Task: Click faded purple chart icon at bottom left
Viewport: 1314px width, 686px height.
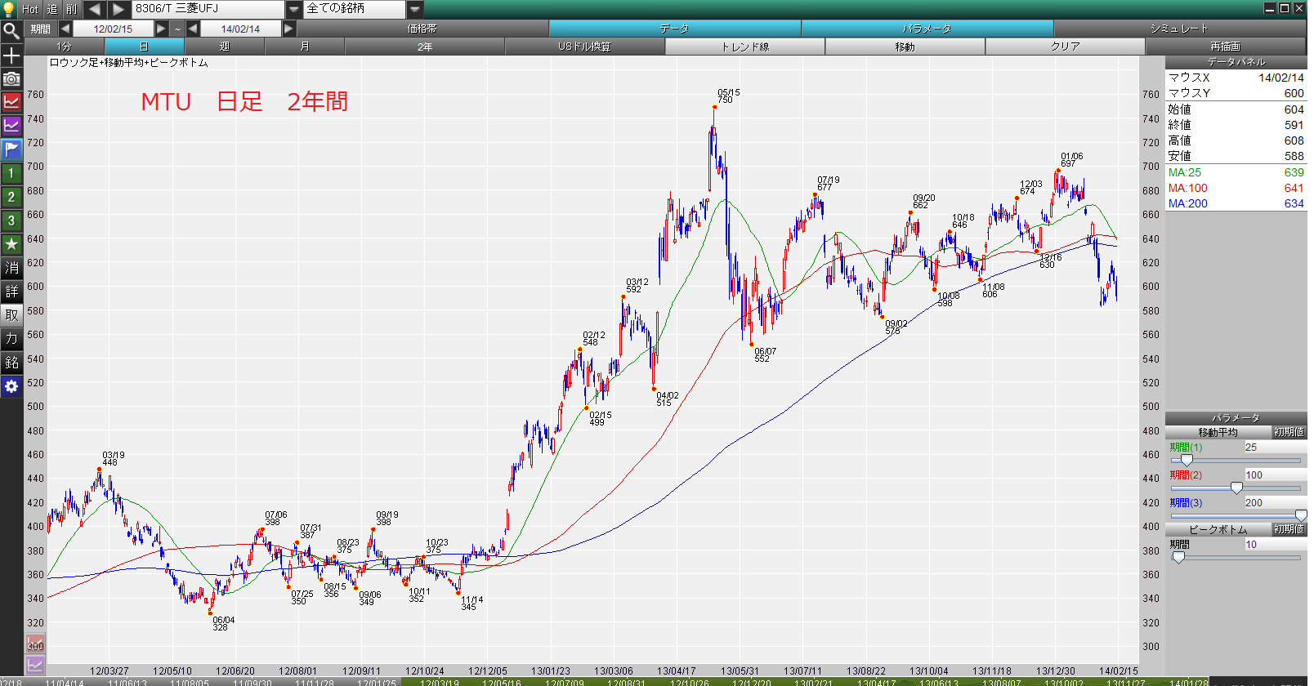Action: click(x=35, y=666)
